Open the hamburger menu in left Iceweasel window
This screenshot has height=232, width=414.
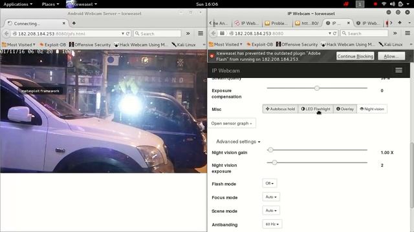(201, 34)
